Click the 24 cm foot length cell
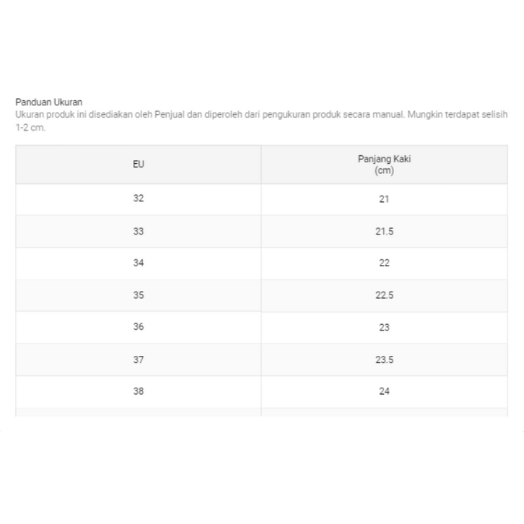 tap(384, 391)
